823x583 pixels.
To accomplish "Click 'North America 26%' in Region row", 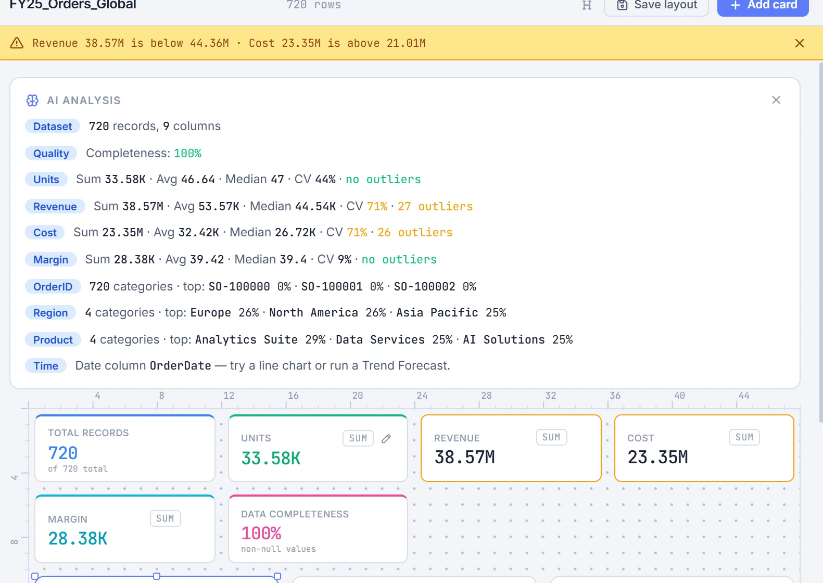I will coord(327,313).
